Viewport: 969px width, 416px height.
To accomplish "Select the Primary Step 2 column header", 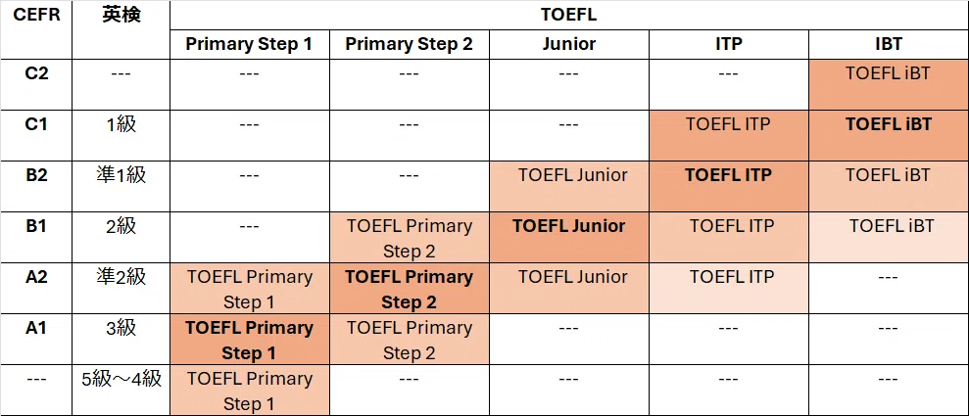I will point(410,44).
